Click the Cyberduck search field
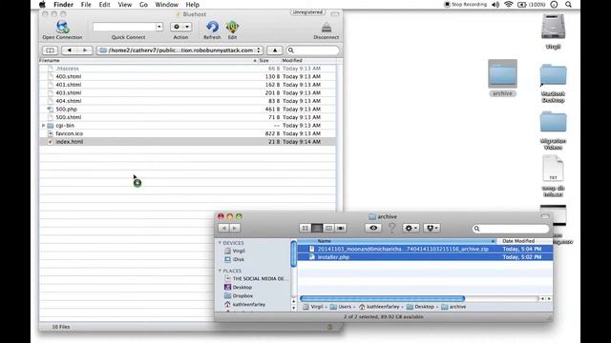The image size is (611, 343). (x=313, y=50)
